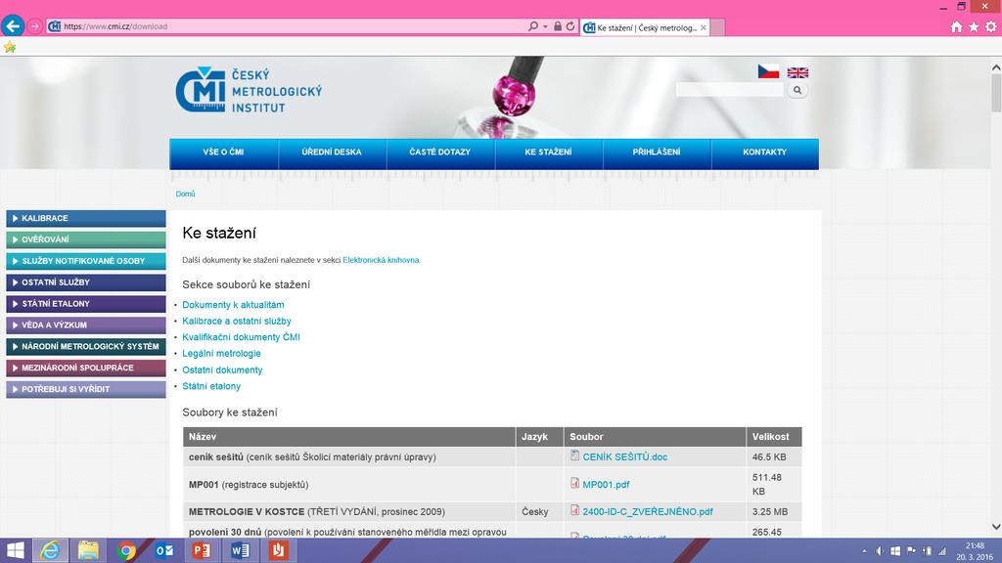Open the ÚŘEDNÍ DESKA menu
Screen dimensions: 1002x563
point(332,152)
